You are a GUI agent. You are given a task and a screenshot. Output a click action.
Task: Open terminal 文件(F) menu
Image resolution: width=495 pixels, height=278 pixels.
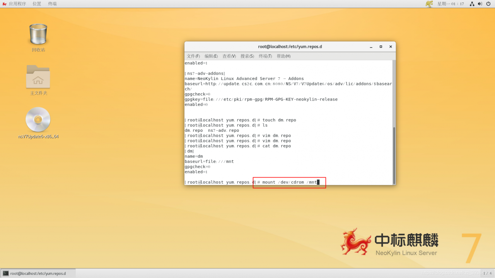click(193, 56)
